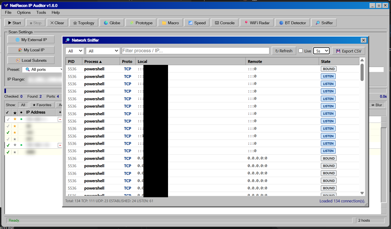Open the second All filter dropdown in Sniffer

[103, 51]
